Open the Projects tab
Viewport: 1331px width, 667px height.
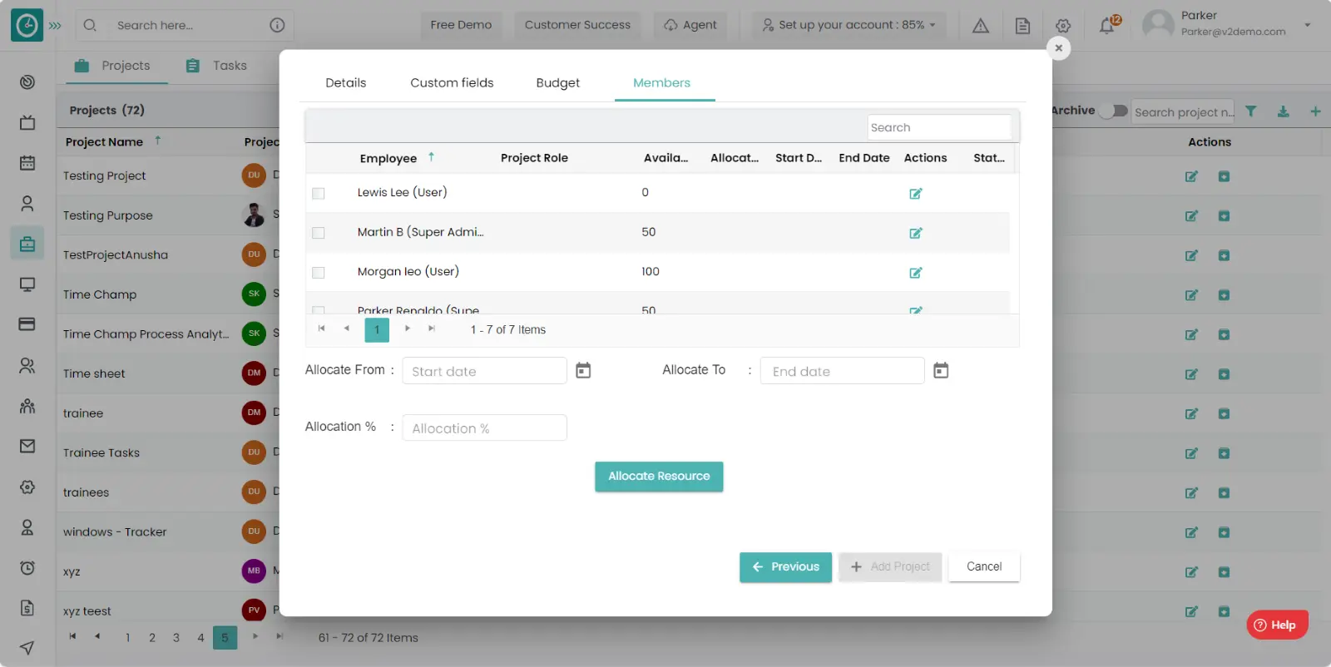point(115,66)
